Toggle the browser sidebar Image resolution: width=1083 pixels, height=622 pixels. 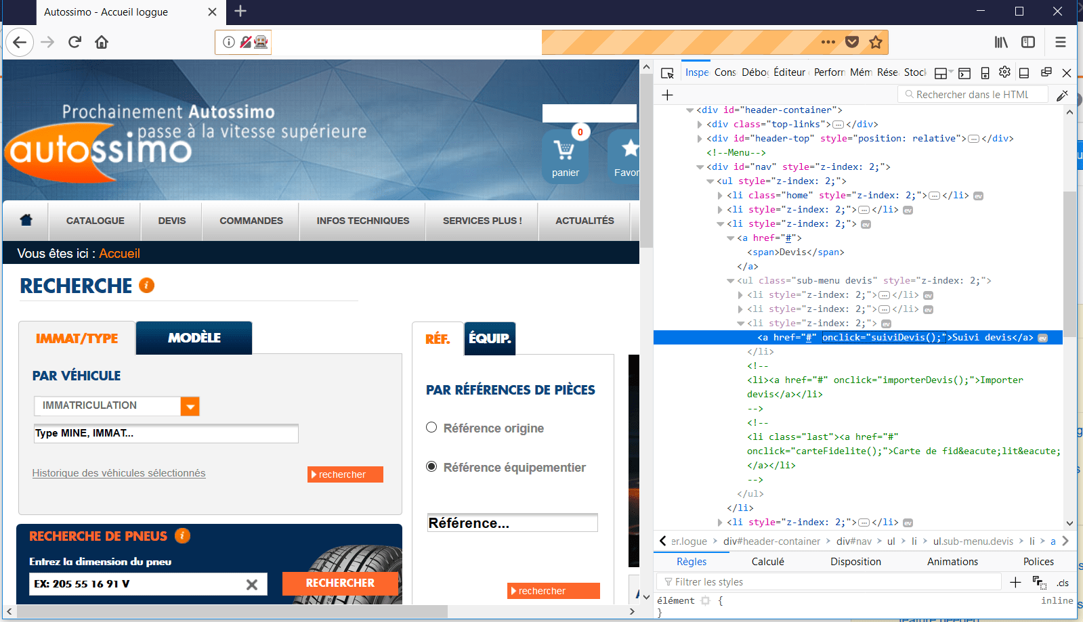pos(1028,42)
